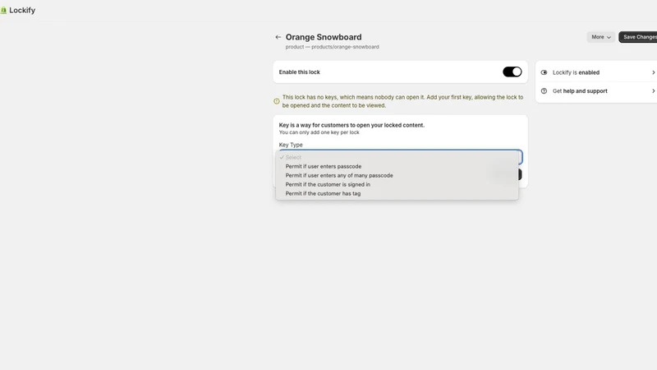The width and height of the screenshot is (657, 370).
Task: Click the Key Type label
Action: pos(291,145)
